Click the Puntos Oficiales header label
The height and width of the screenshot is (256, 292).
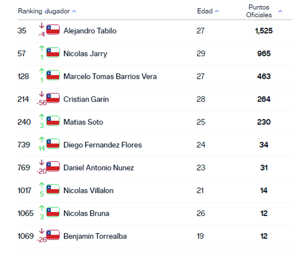tap(260, 11)
